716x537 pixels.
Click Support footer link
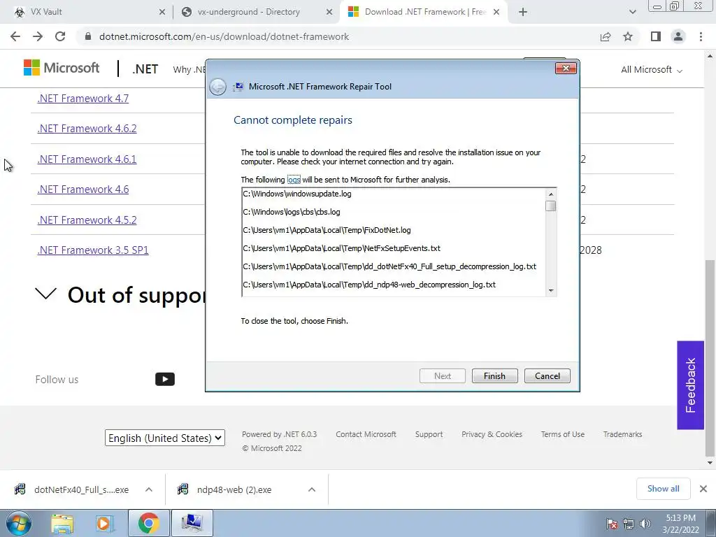[x=429, y=434]
